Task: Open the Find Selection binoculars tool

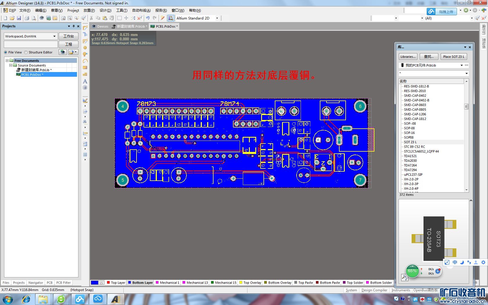Action: [x=85, y=122]
